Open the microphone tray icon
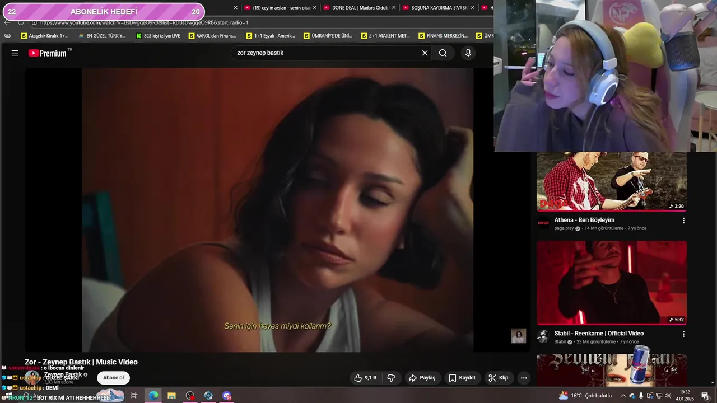This screenshot has width=717, height=403. 641,396
